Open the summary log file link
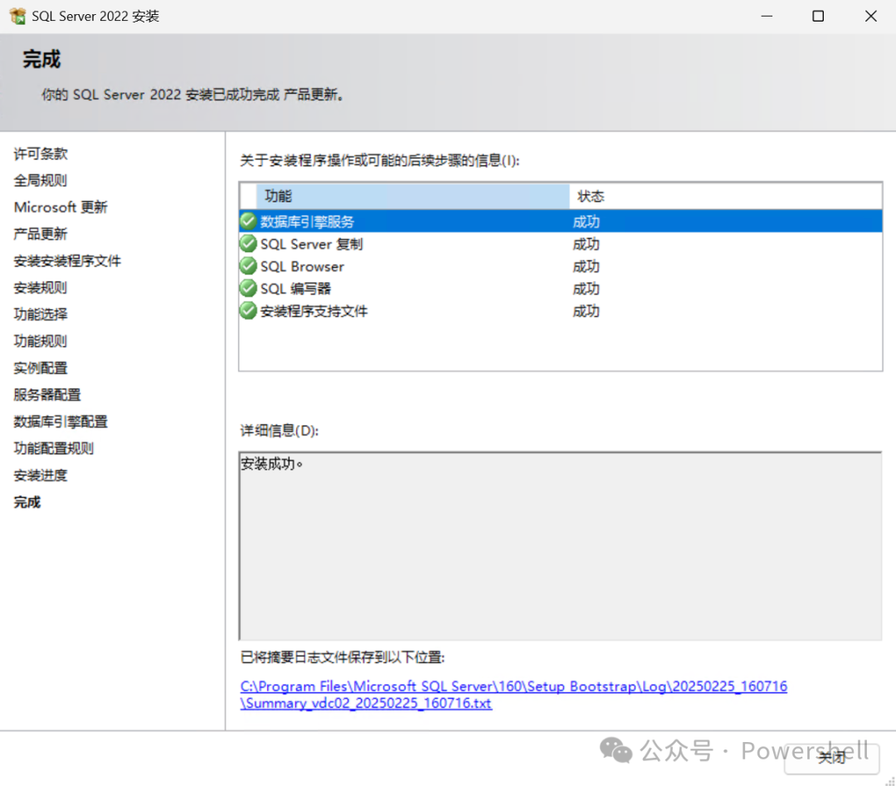Image resolution: width=896 pixels, height=786 pixels. click(514, 695)
